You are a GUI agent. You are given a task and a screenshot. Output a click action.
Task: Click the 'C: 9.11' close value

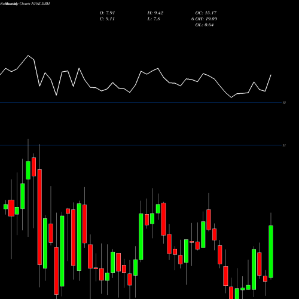[x=107, y=19]
